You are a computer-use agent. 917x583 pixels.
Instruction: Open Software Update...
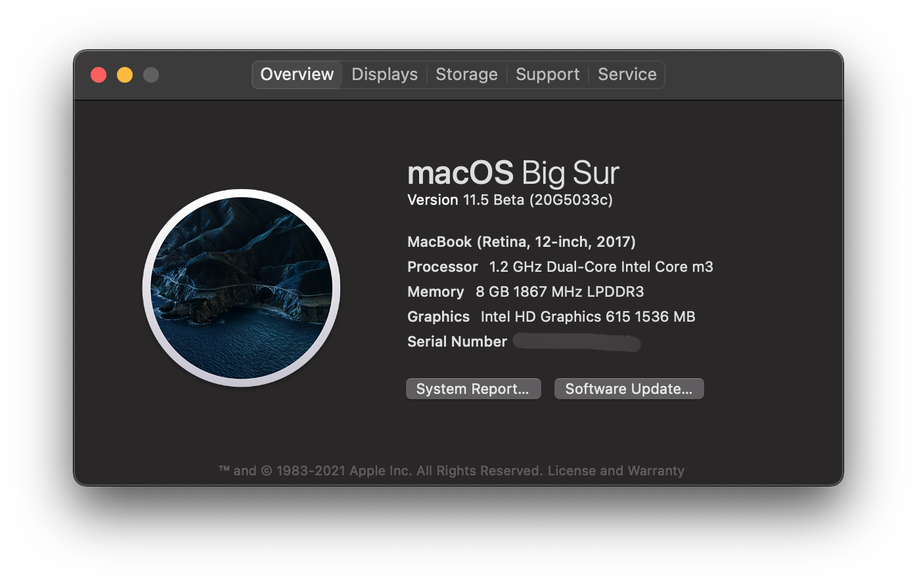[629, 389]
